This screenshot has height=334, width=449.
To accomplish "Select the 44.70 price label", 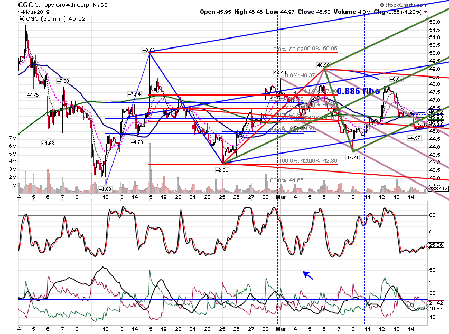I will click(137, 142).
